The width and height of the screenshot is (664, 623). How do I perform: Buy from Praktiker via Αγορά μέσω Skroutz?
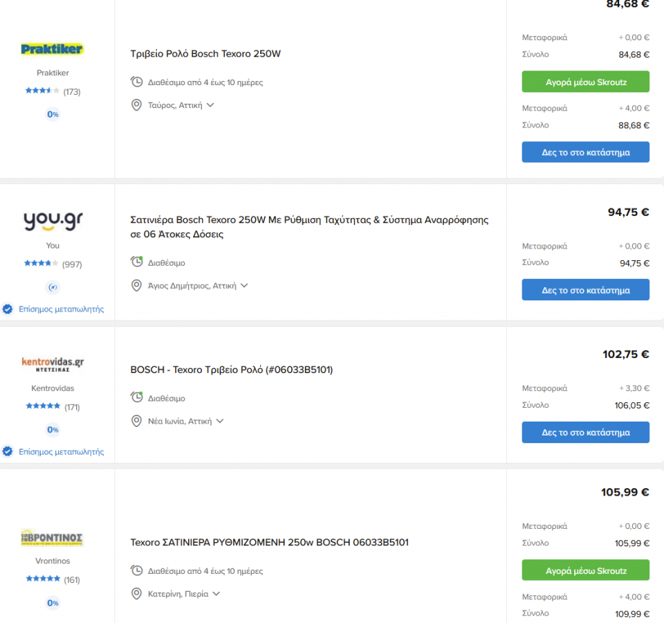coord(585,82)
